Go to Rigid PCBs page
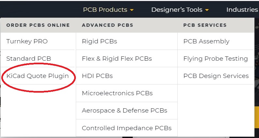Screen dimensions: 259x138 coord(99,41)
